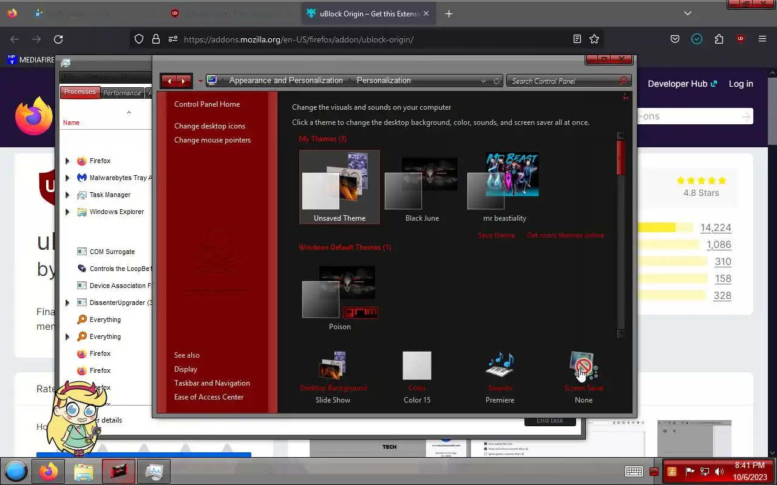Open the Control Panel address bar dropdown
The width and height of the screenshot is (777, 485).
click(x=483, y=81)
